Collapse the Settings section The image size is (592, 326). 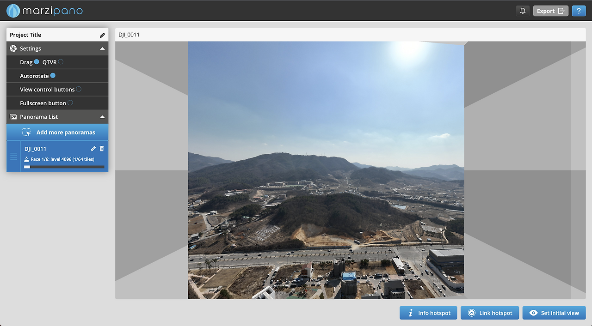102,48
